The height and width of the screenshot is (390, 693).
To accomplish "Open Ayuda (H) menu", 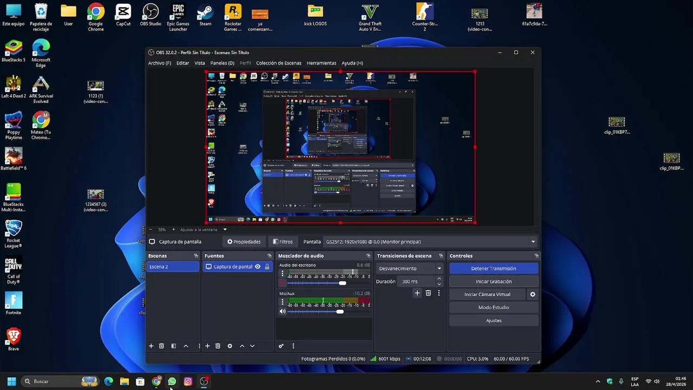I will click(352, 63).
